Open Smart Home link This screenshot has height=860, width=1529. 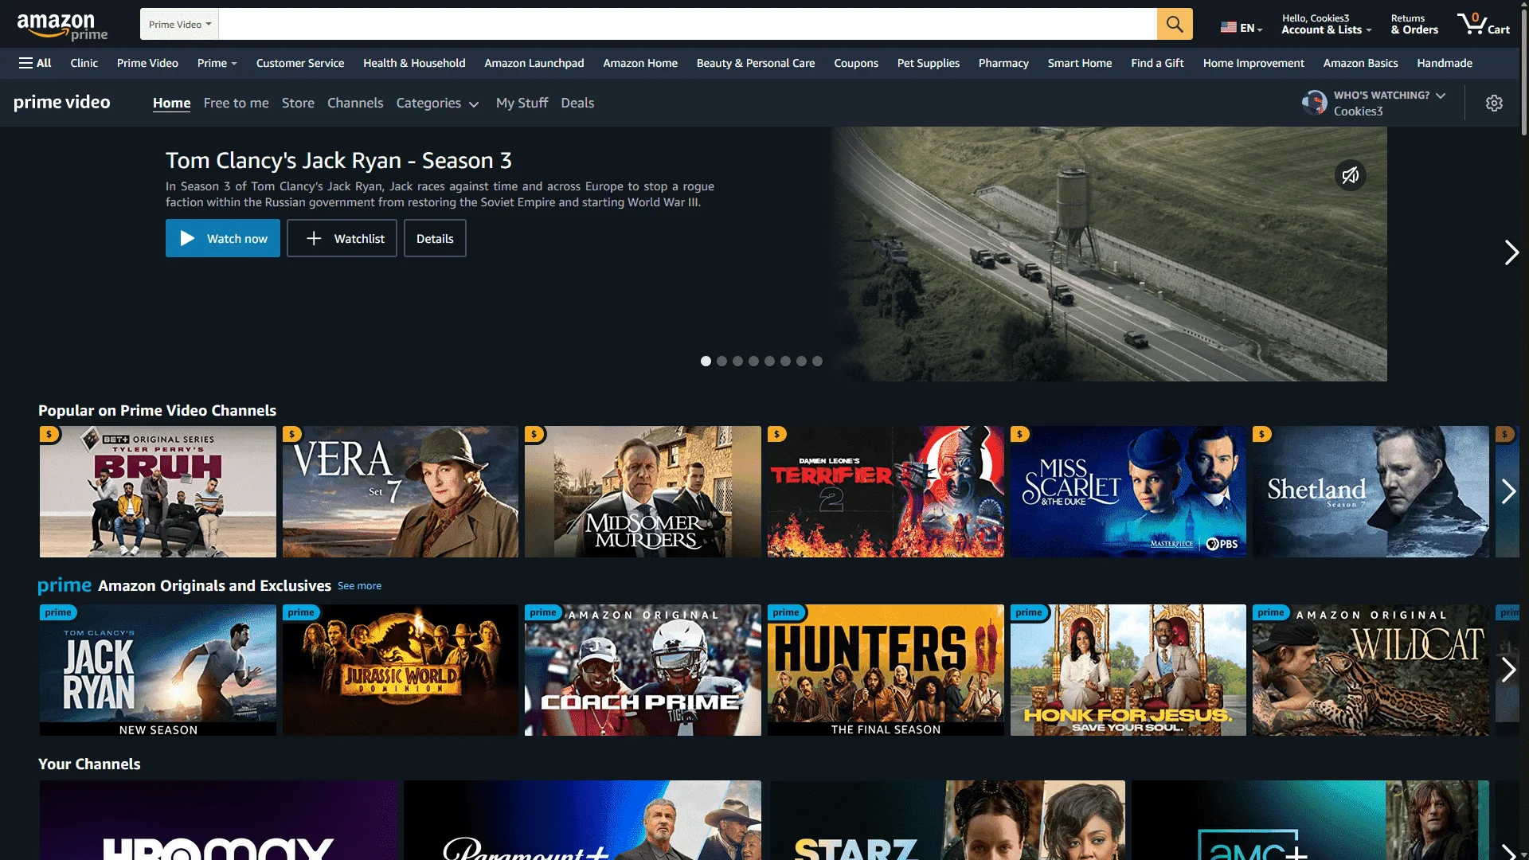click(x=1080, y=63)
